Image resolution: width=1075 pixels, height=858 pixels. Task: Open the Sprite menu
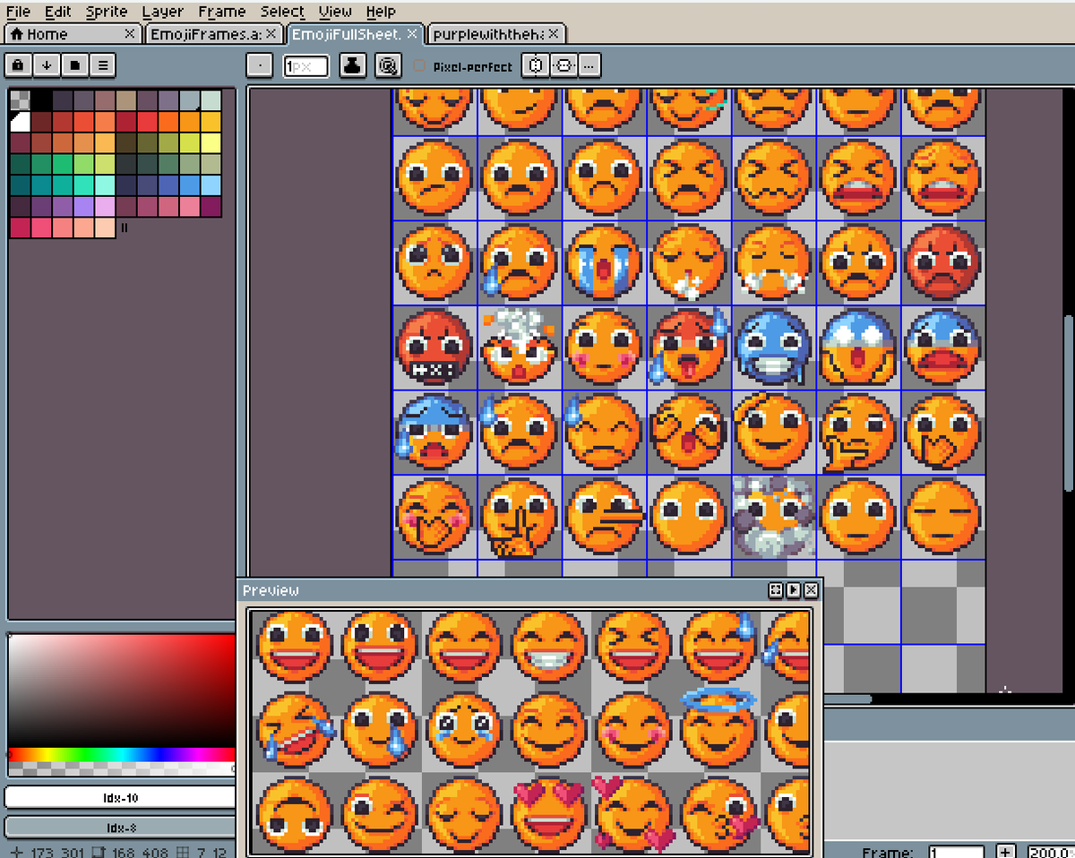point(107,12)
